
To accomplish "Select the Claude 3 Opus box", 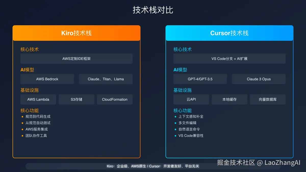I will click(x=259, y=79).
